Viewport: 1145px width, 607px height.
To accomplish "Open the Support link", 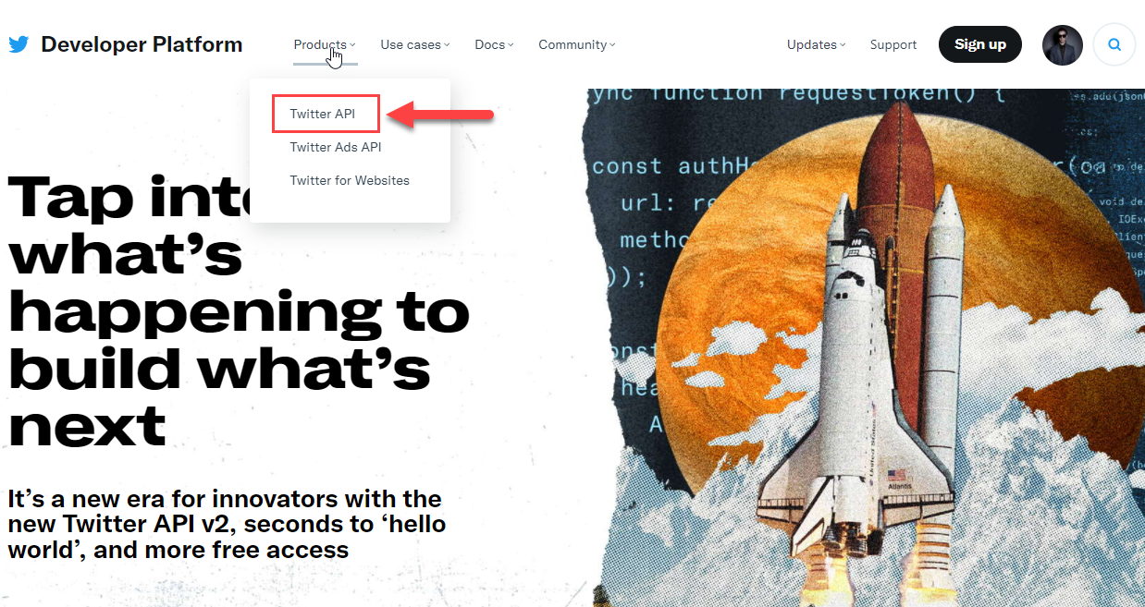I will (893, 44).
